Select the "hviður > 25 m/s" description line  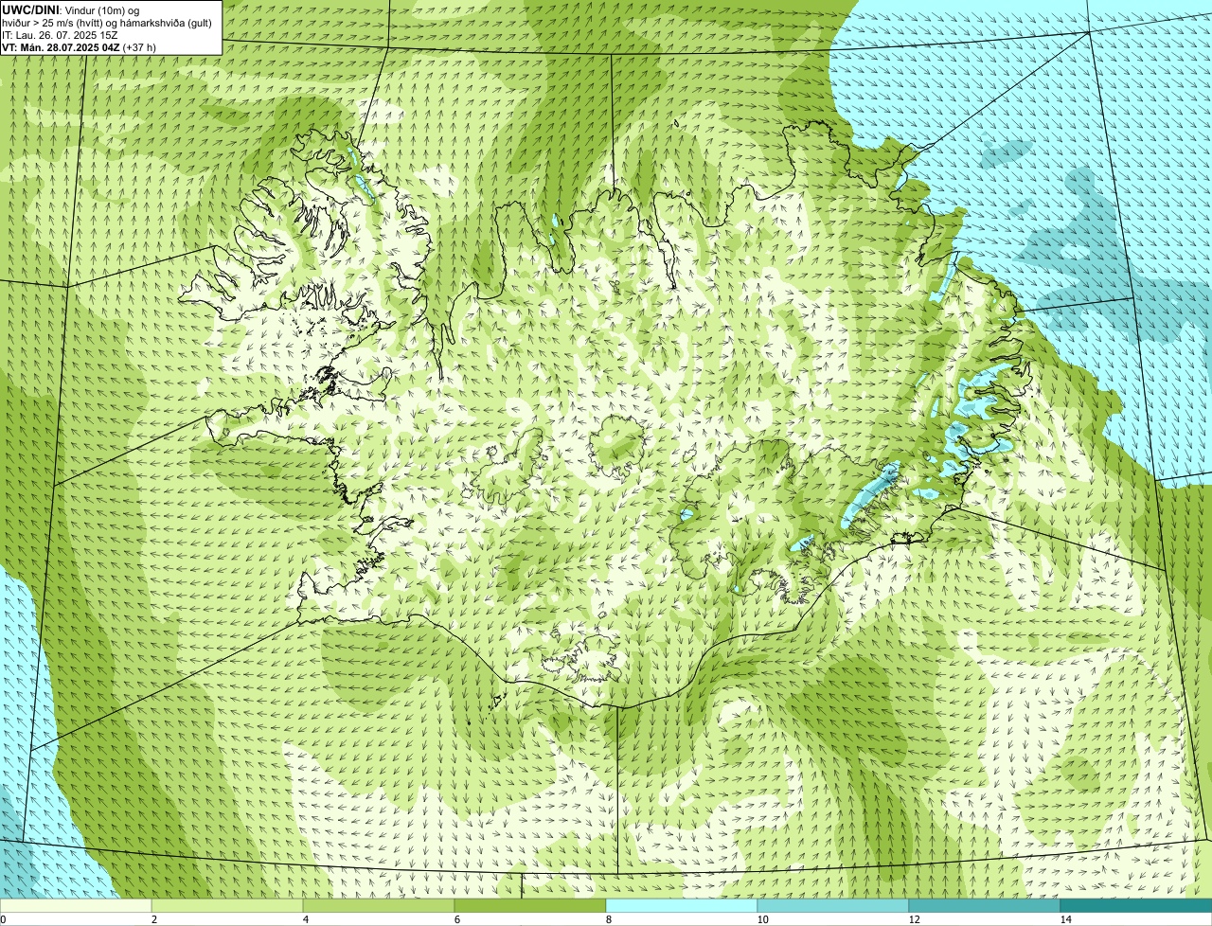point(107,23)
